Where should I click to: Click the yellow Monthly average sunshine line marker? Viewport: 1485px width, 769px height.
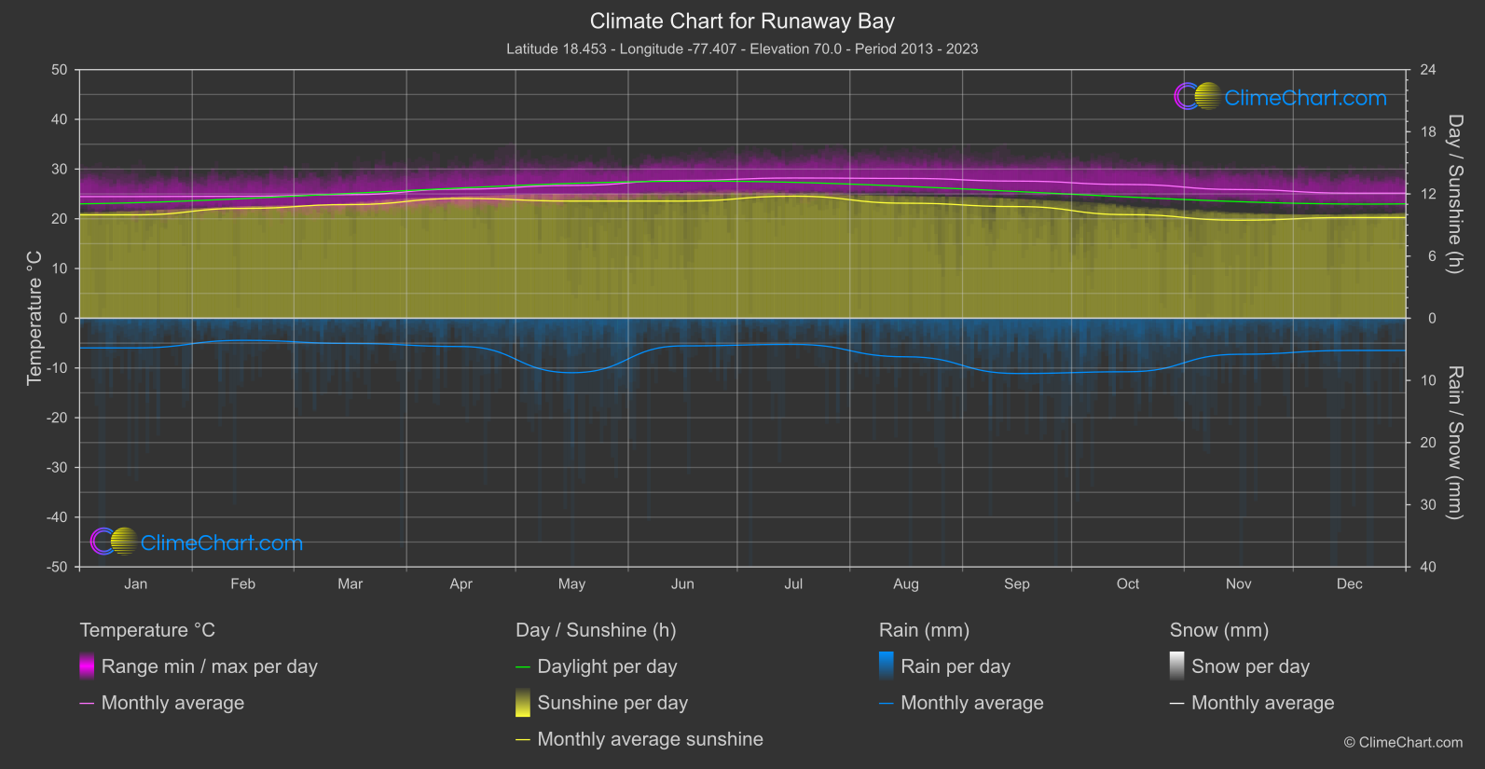click(523, 740)
